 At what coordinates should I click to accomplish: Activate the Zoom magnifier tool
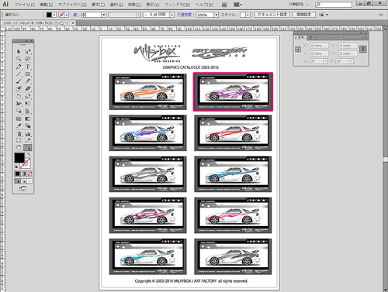point(28,148)
